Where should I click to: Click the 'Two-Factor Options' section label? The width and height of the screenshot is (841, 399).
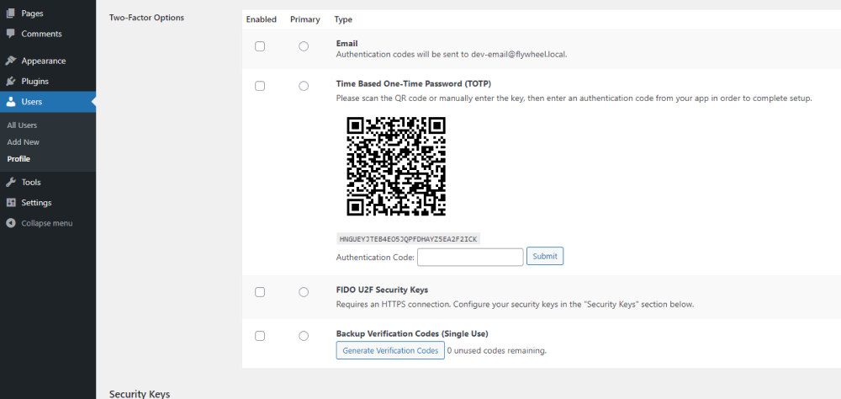point(146,17)
